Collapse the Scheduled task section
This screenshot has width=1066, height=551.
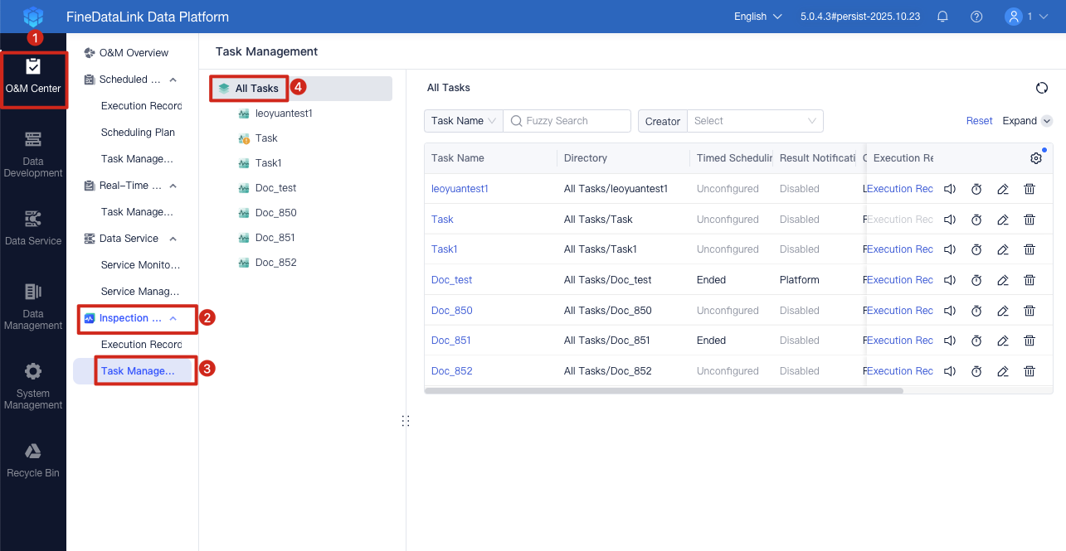pyautogui.click(x=173, y=80)
